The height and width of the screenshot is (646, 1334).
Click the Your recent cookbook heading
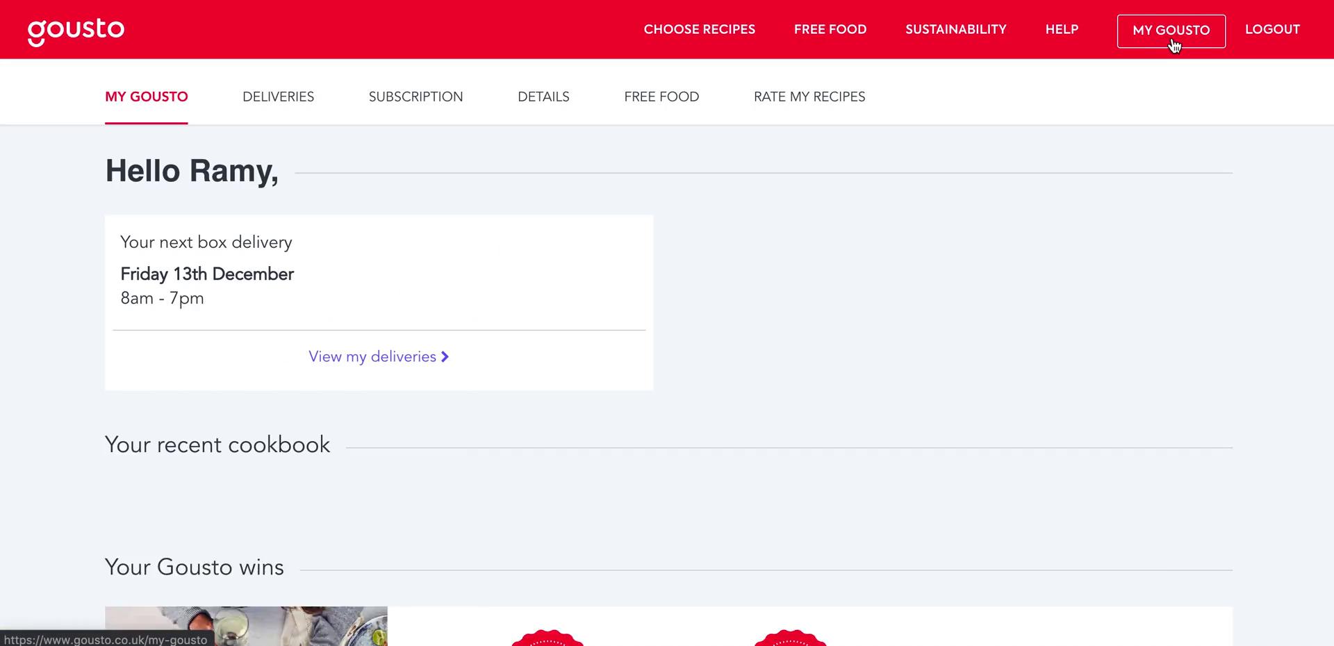pos(217,445)
